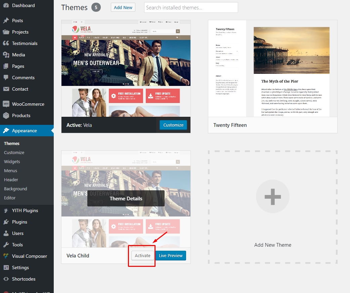This screenshot has height=293, width=350.
Task: Click the Vela Child theme name
Action: [78, 255]
